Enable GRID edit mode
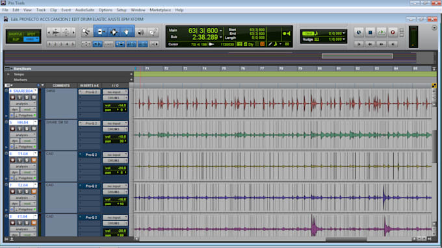 [31, 40]
